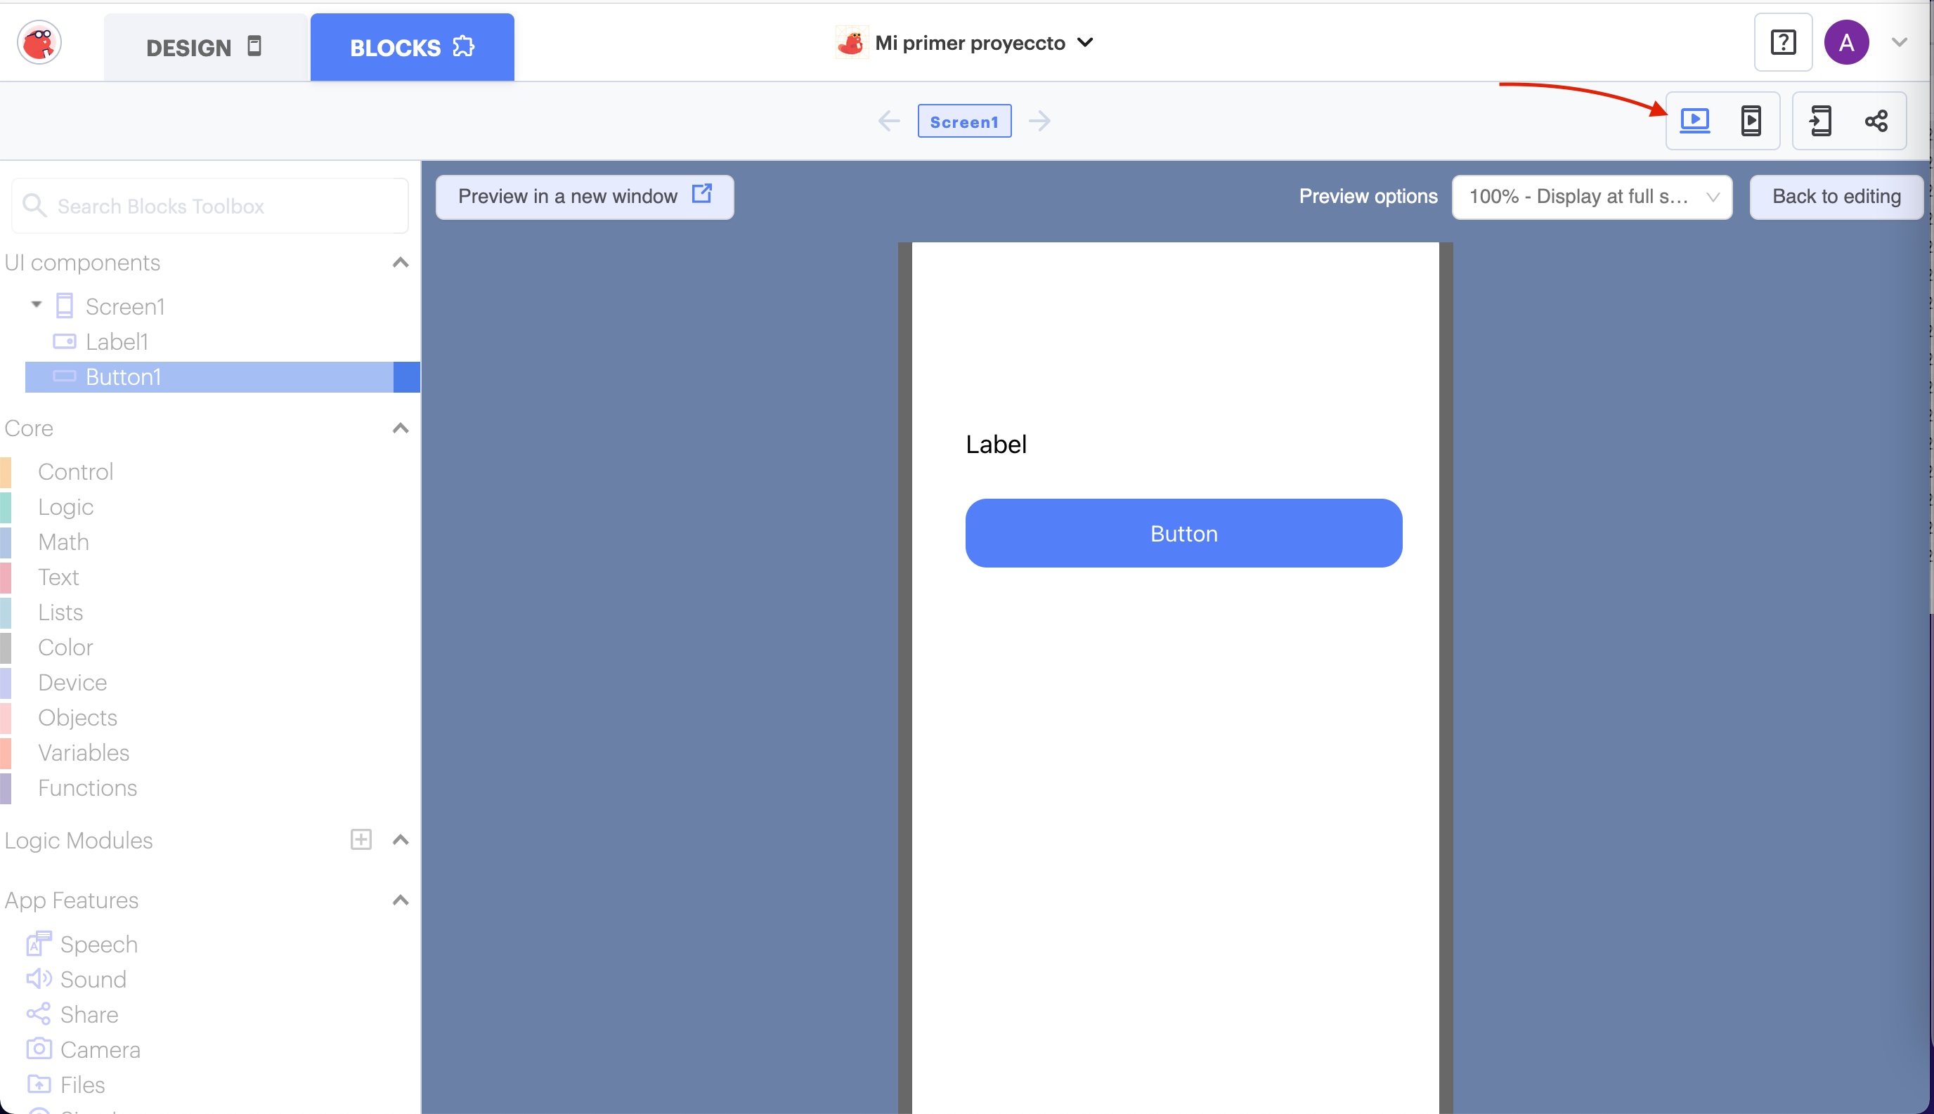Screen dimensions: 1934x1114
Task: Open the project name dropdown
Action: point(1084,43)
